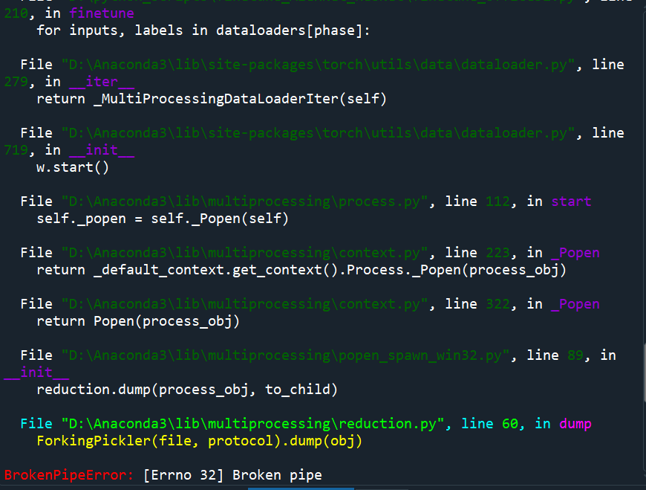The image size is (646, 490).
Task: Click the 'for inputs, labels in dataloaders[phase]:' line
Action: tap(203, 30)
